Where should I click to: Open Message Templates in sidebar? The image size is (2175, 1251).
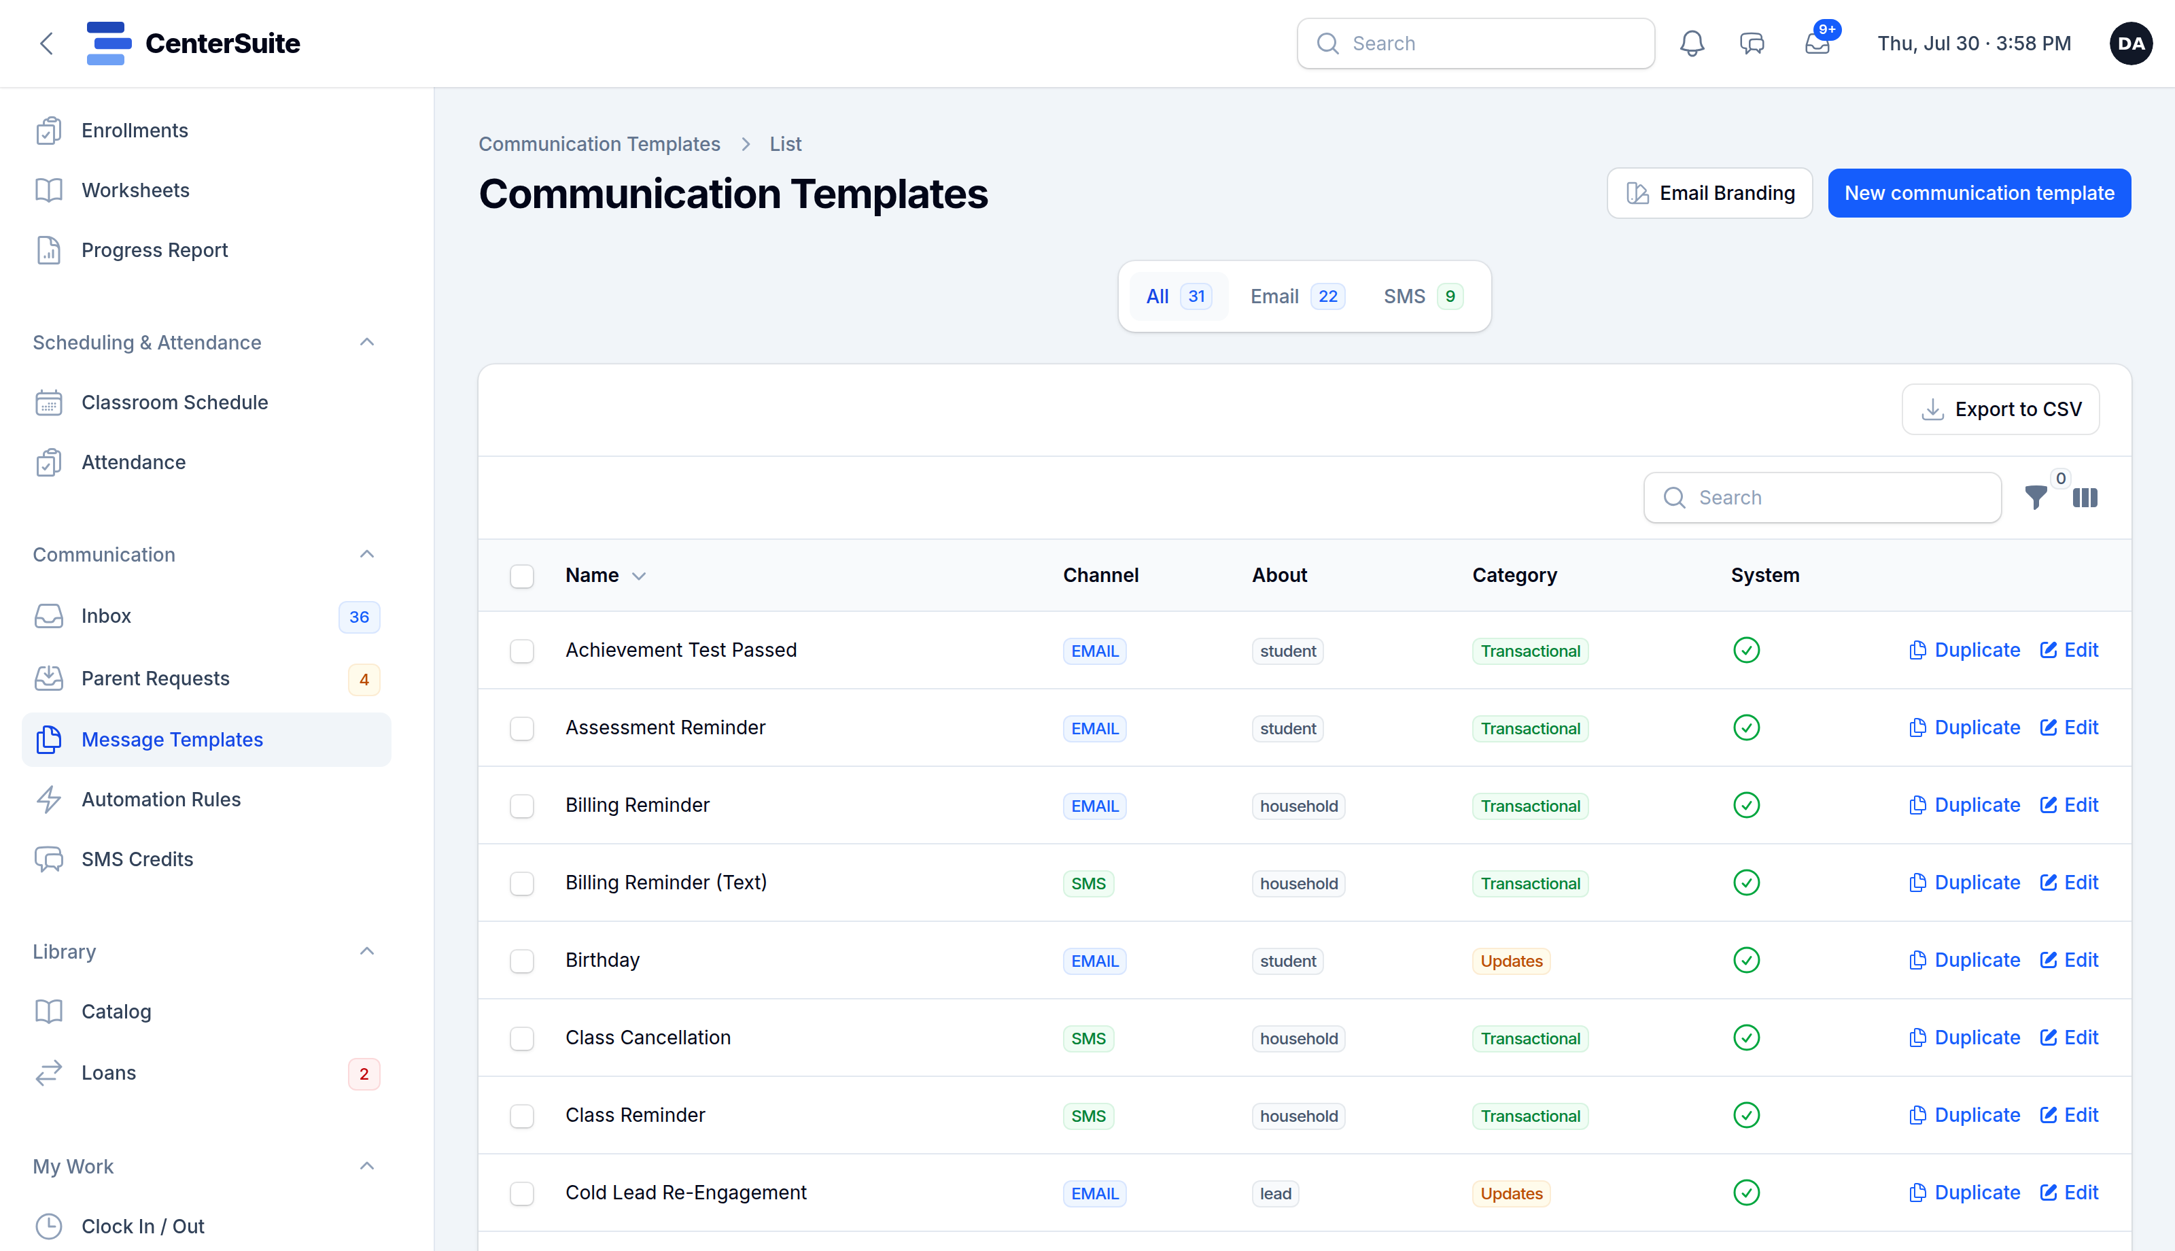pyautogui.click(x=206, y=740)
